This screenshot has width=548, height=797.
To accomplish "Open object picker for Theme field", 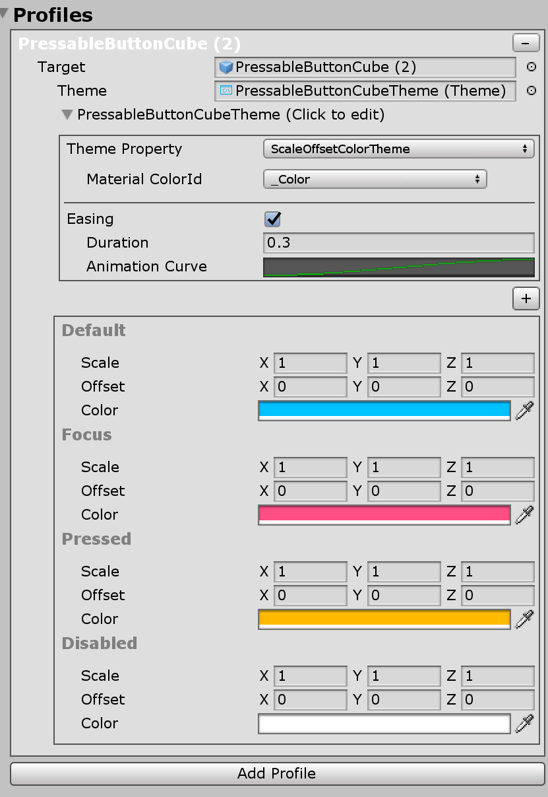I will point(531,91).
